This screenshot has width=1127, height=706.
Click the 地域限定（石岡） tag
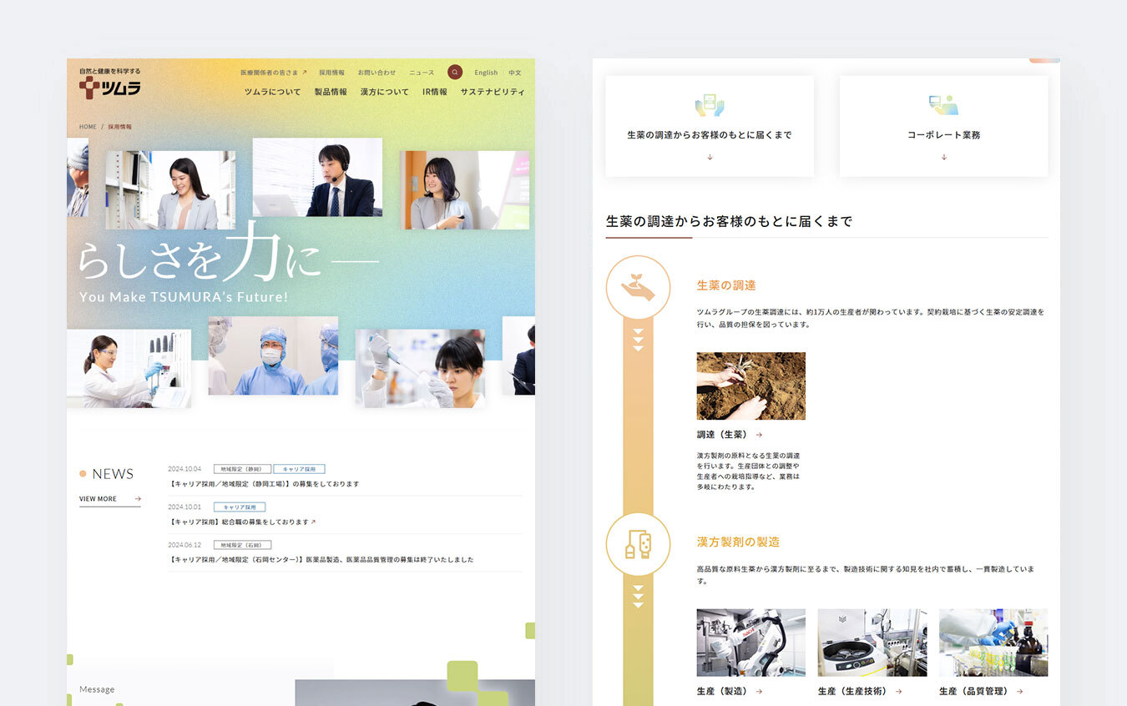point(242,544)
